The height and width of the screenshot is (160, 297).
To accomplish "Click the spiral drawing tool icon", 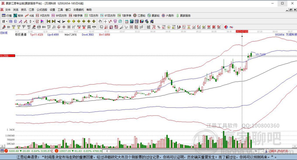I will coord(59,27).
